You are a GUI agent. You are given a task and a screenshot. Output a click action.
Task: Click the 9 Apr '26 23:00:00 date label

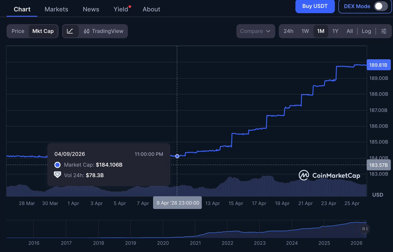(x=178, y=203)
